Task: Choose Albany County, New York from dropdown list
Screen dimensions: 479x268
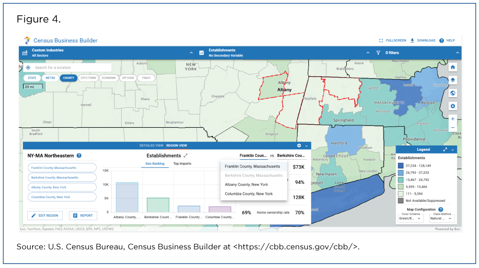Action: [x=246, y=185]
